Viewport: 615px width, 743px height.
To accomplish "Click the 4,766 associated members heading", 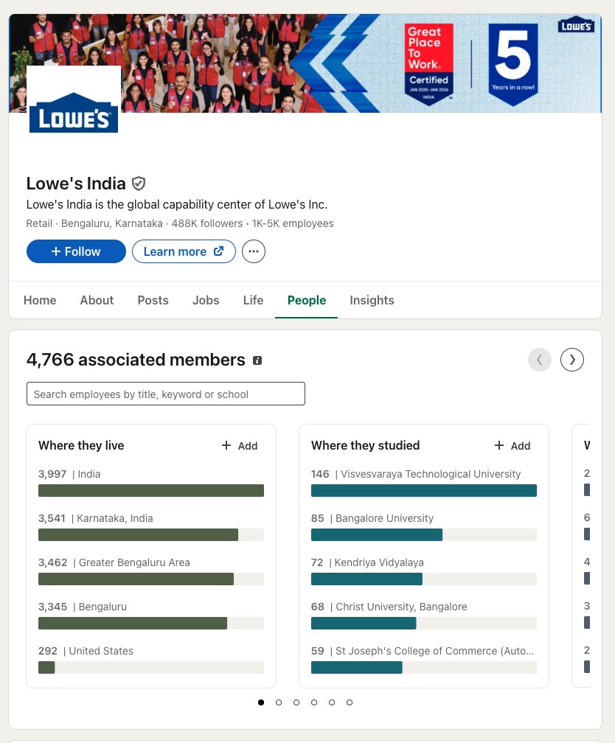I will tap(136, 360).
